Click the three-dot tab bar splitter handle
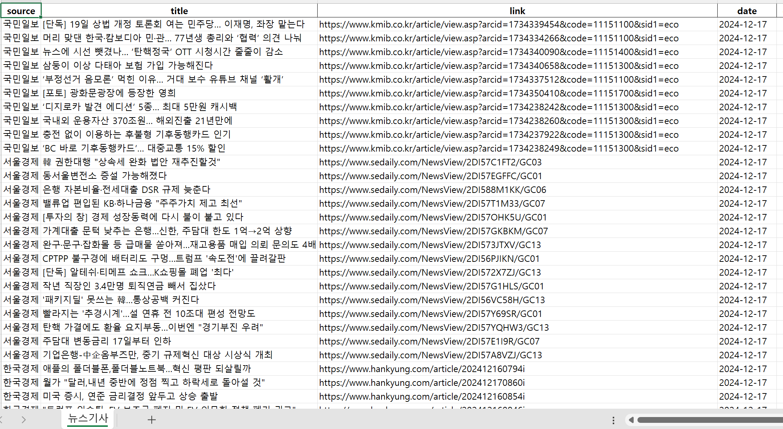This screenshot has width=783, height=429. [x=613, y=420]
